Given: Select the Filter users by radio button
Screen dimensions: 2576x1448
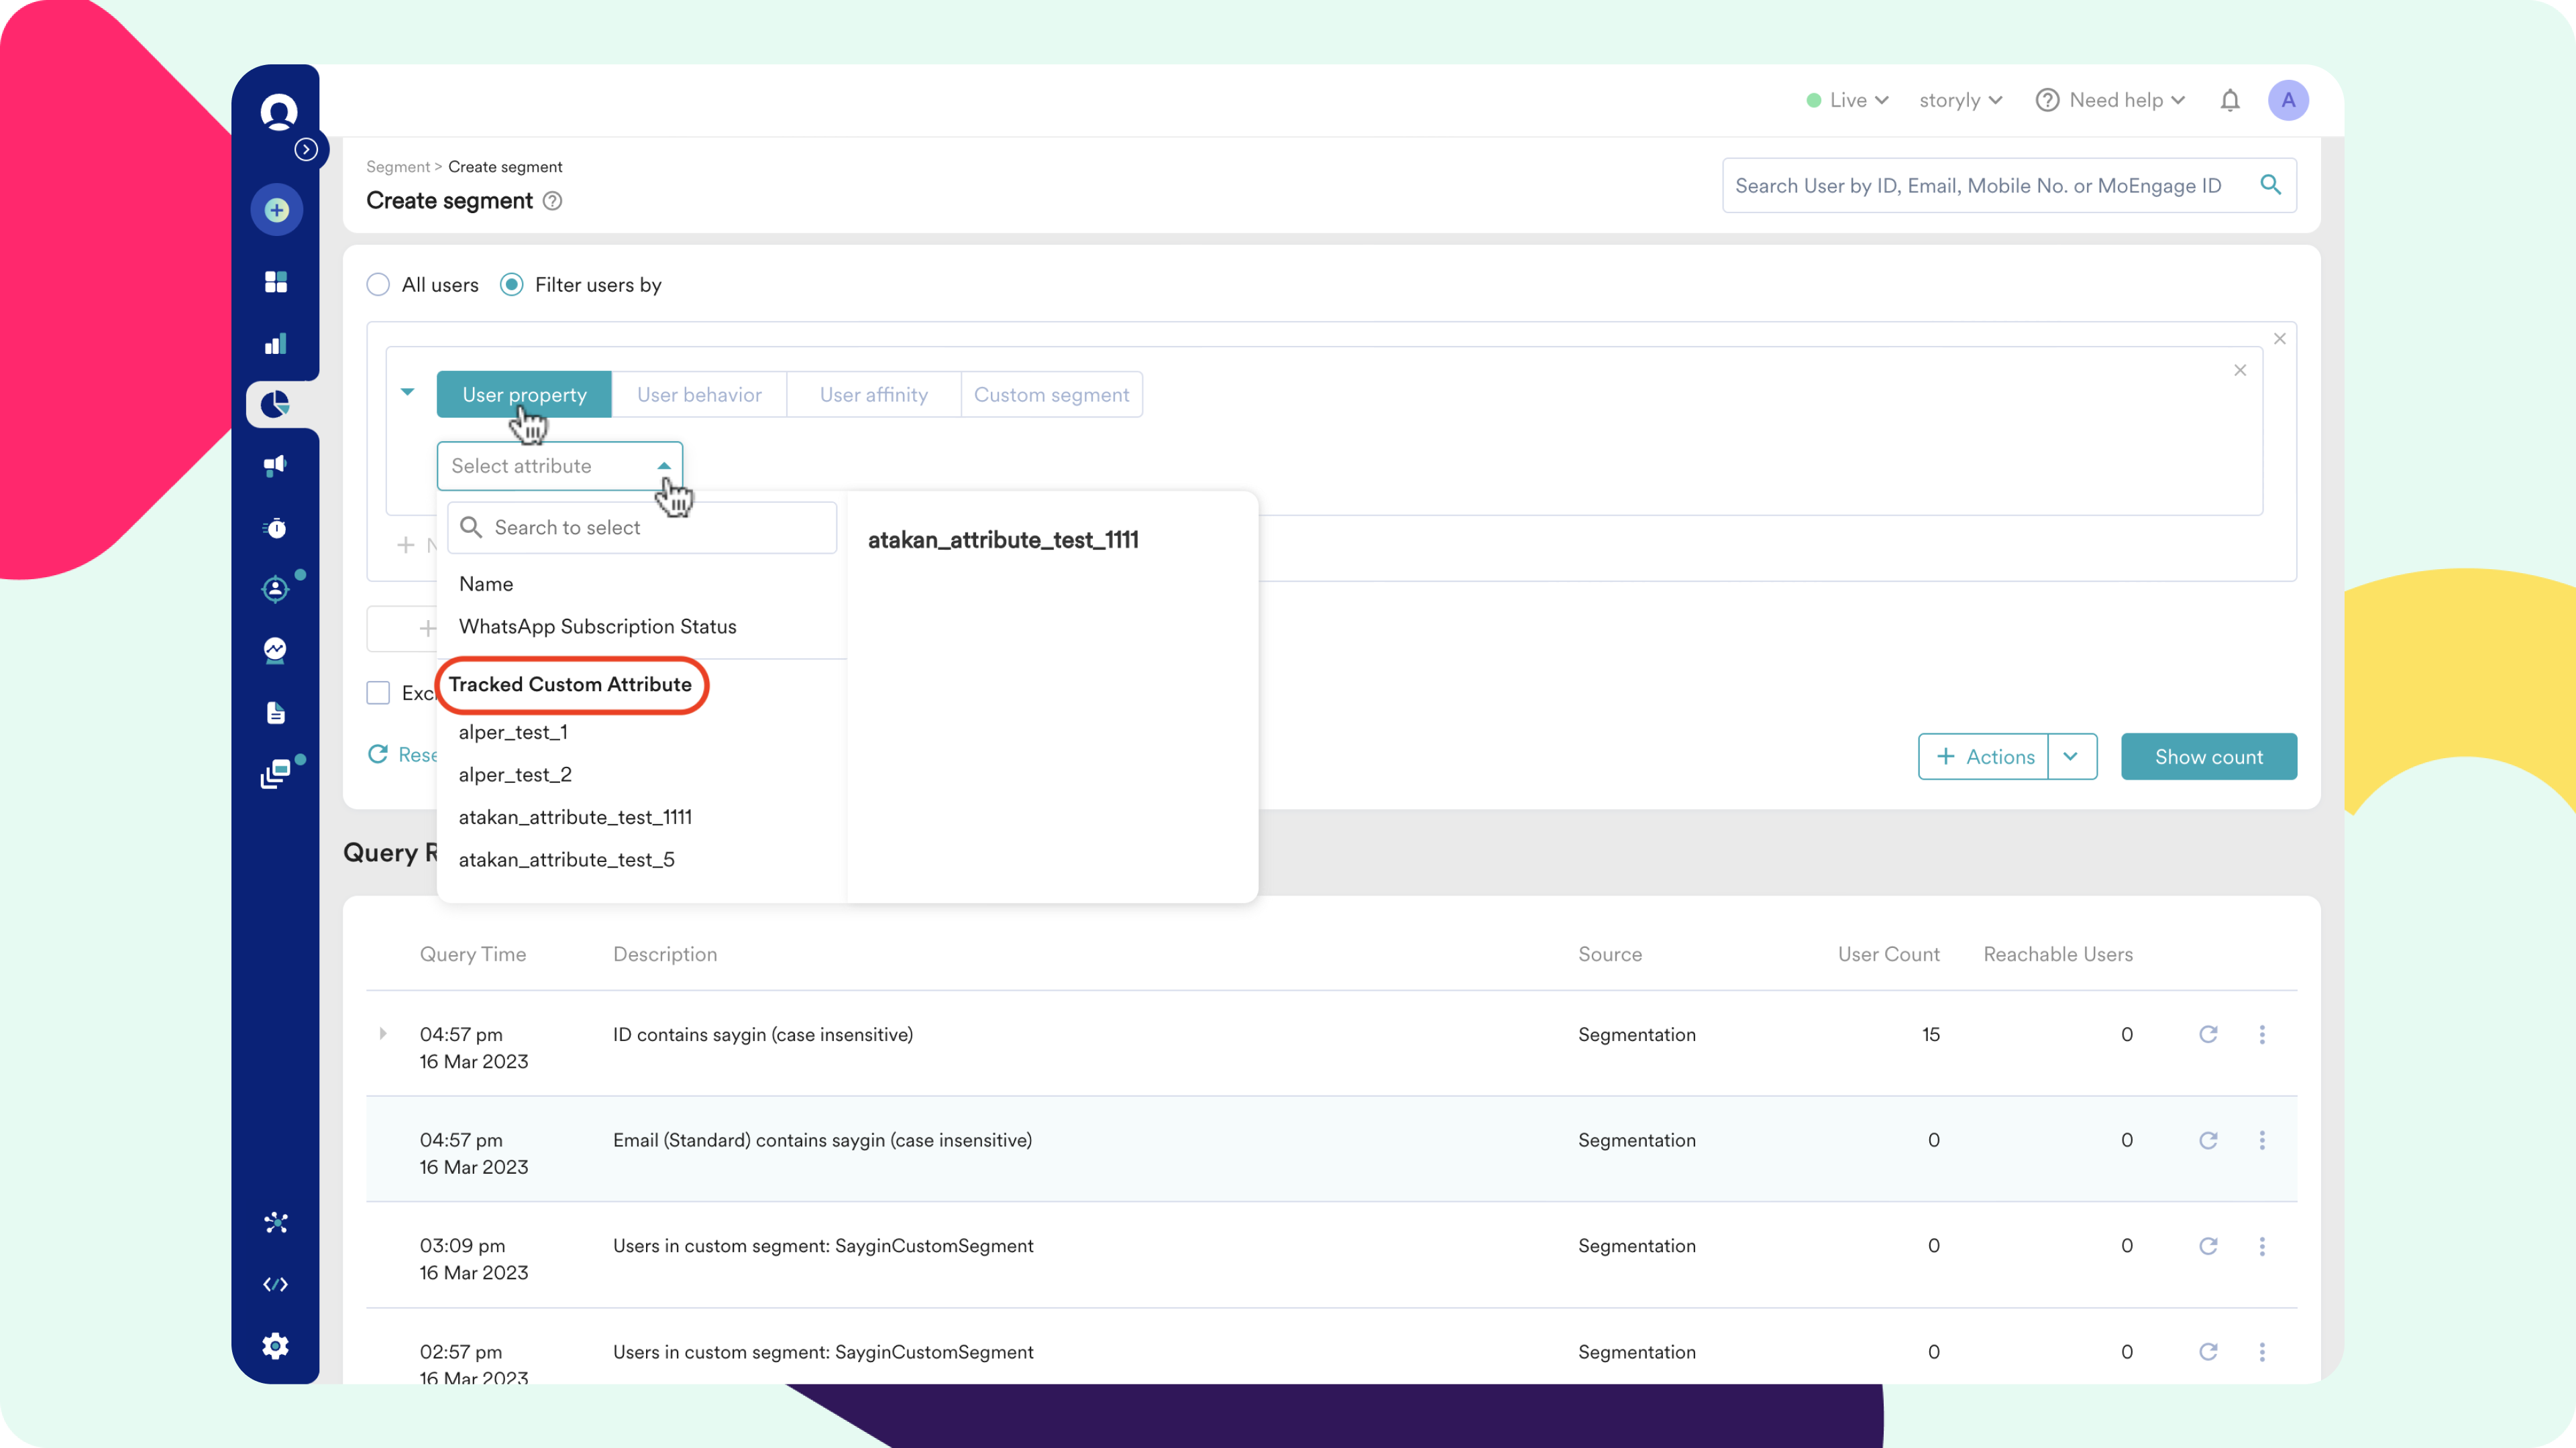Looking at the screenshot, I should click(x=512, y=285).
